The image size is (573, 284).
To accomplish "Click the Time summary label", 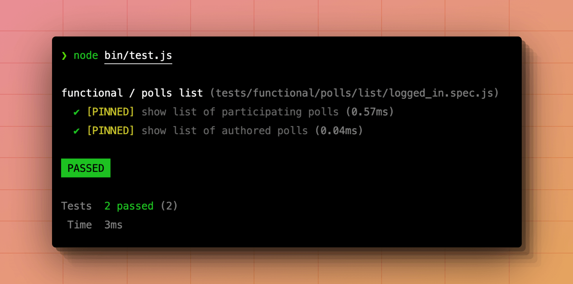I will (79, 225).
